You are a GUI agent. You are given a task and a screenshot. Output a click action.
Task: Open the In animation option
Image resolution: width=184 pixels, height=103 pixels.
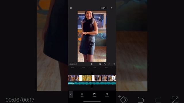coord(82,95)
